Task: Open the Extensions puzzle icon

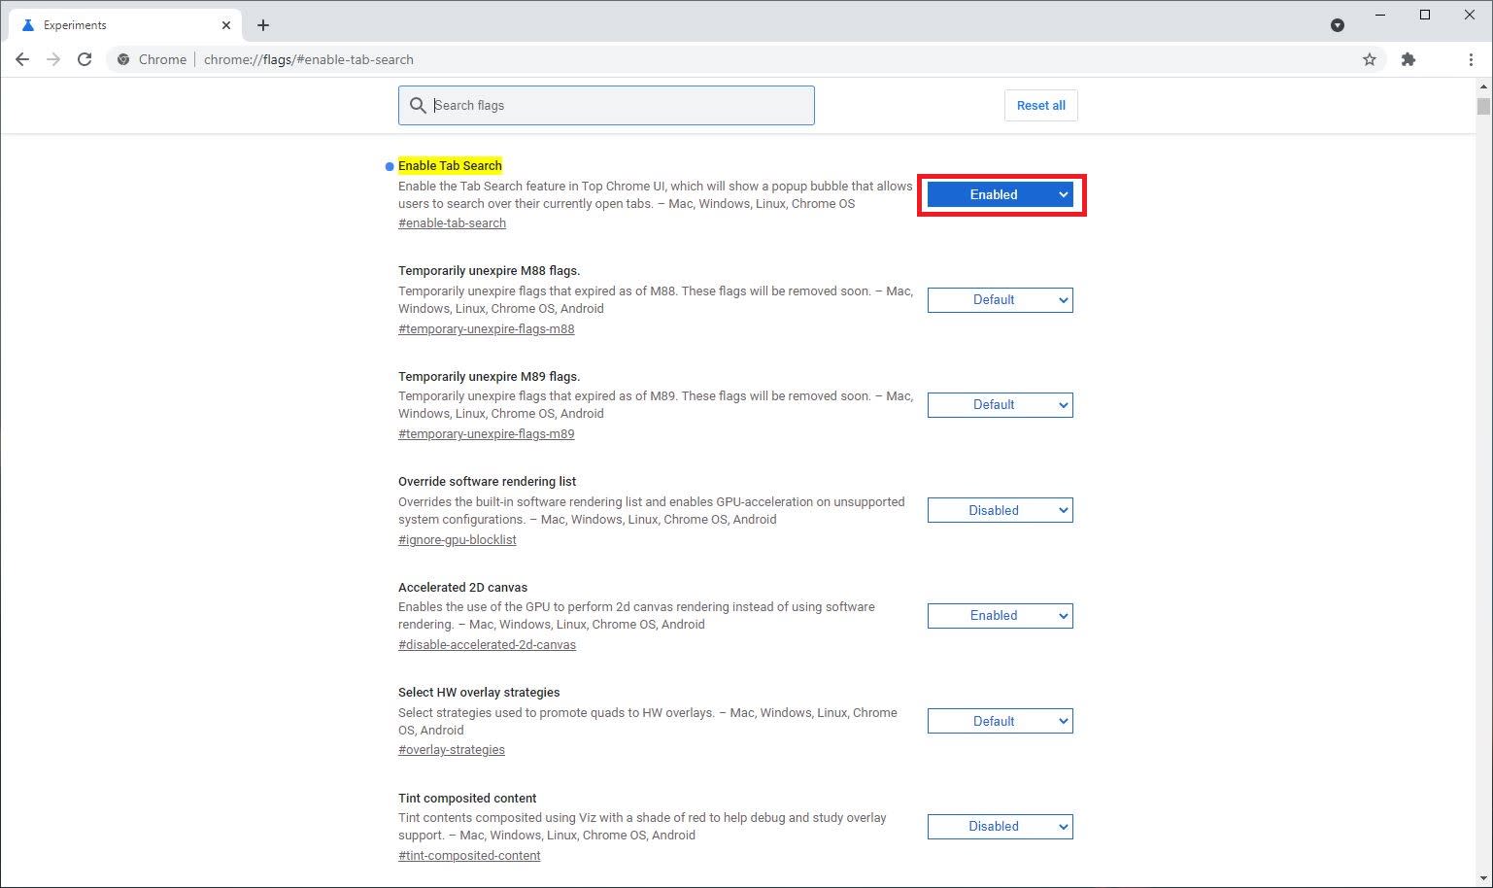Action: click(x=1408, y=59)
